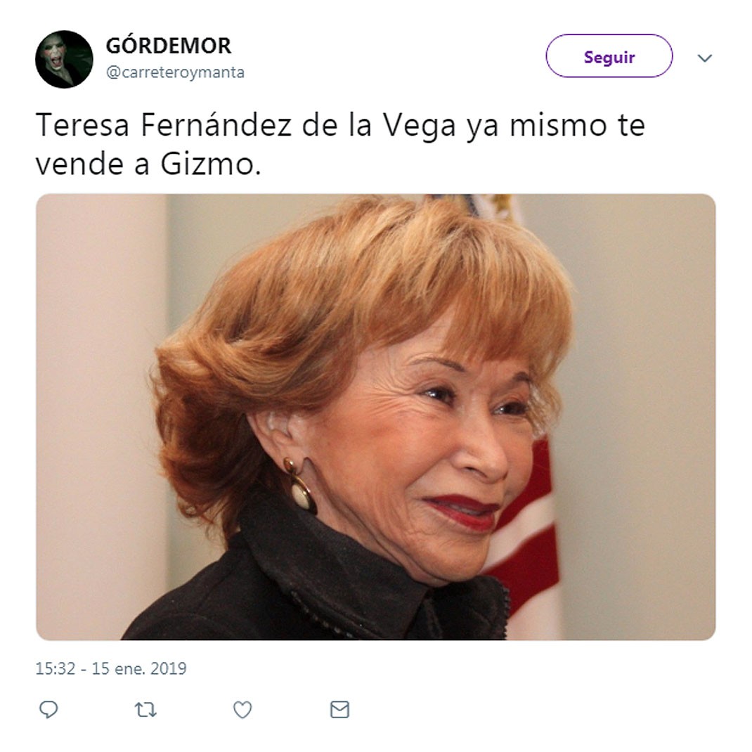Like the tweet with the heart icon
This screenshot has width=752, height=752.
click(x=242, y=709)
